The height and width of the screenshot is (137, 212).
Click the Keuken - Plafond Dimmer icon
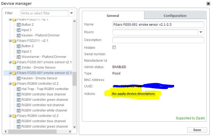[x=19, y=35]
